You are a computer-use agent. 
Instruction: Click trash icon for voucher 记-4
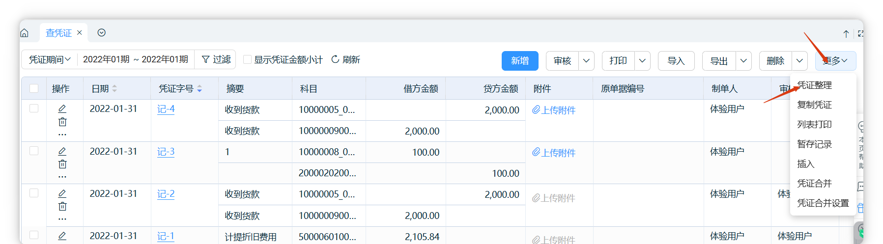(x=62, y=122)
